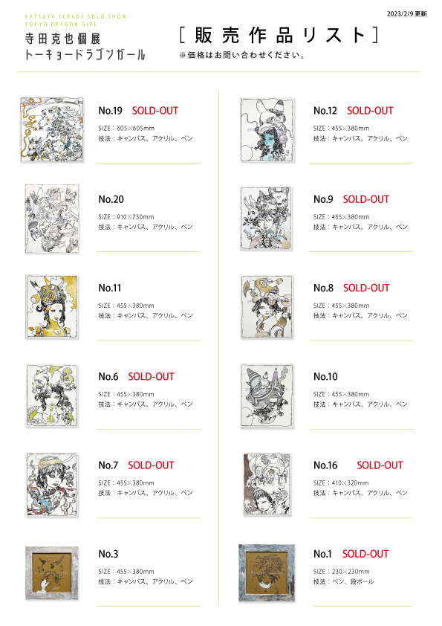The image size is (442, 626).
Task: Open the No.16 artwork picture
Action: pos(267,484)
